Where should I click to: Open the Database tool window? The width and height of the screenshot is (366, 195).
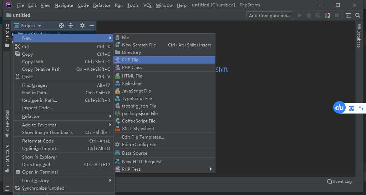point(359,36)
